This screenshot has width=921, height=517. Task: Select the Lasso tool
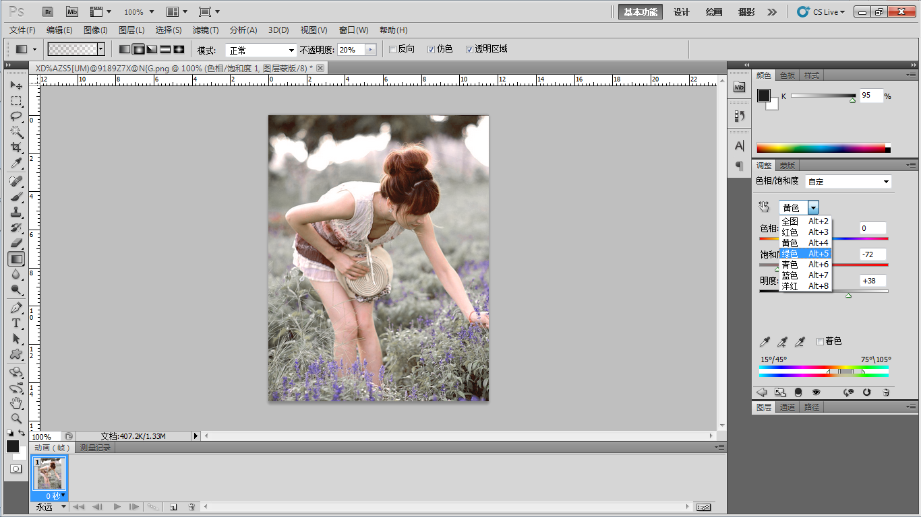pyautogui.click(x=16, y=116)
